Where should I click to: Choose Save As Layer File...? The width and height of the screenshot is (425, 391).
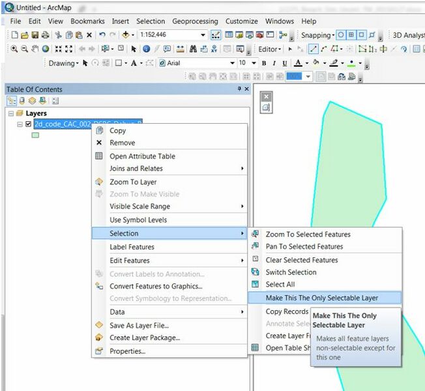coord(169,325)
